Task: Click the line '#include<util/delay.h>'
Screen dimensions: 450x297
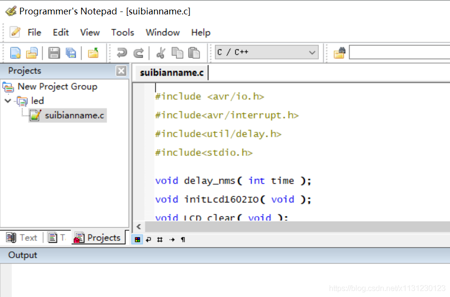Action: click(218, 134)
